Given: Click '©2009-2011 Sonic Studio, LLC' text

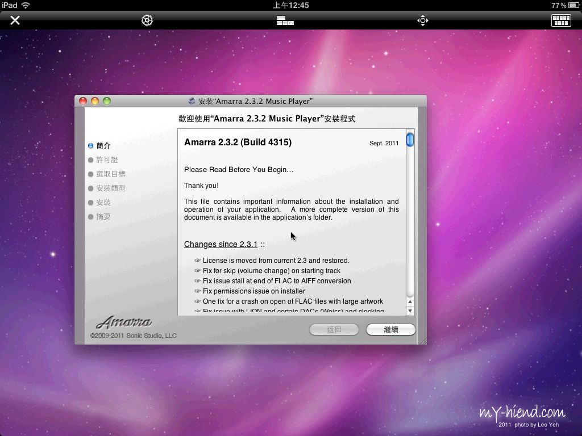Looking at the screenshot, I should coord(133,336).
